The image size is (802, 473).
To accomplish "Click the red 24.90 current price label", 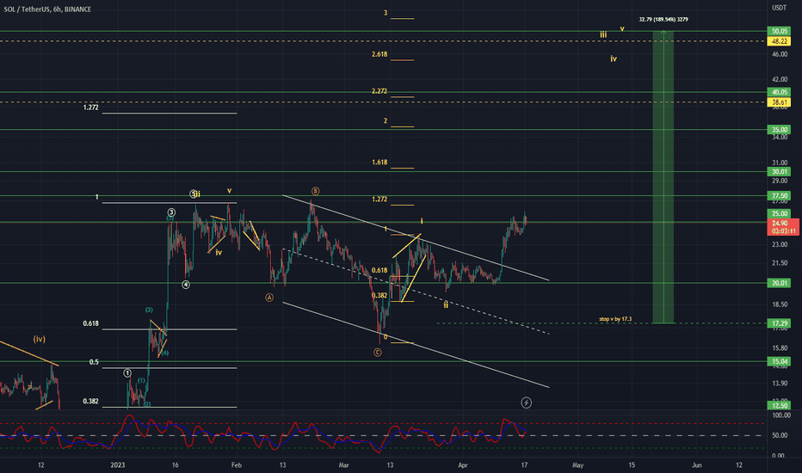I will (x=780, y=224).
